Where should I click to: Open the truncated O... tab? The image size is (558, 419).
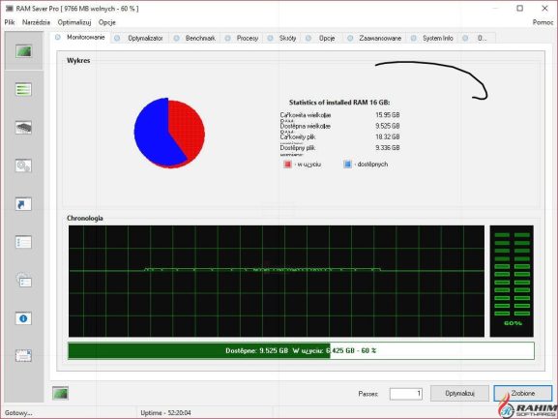point(476,38)
